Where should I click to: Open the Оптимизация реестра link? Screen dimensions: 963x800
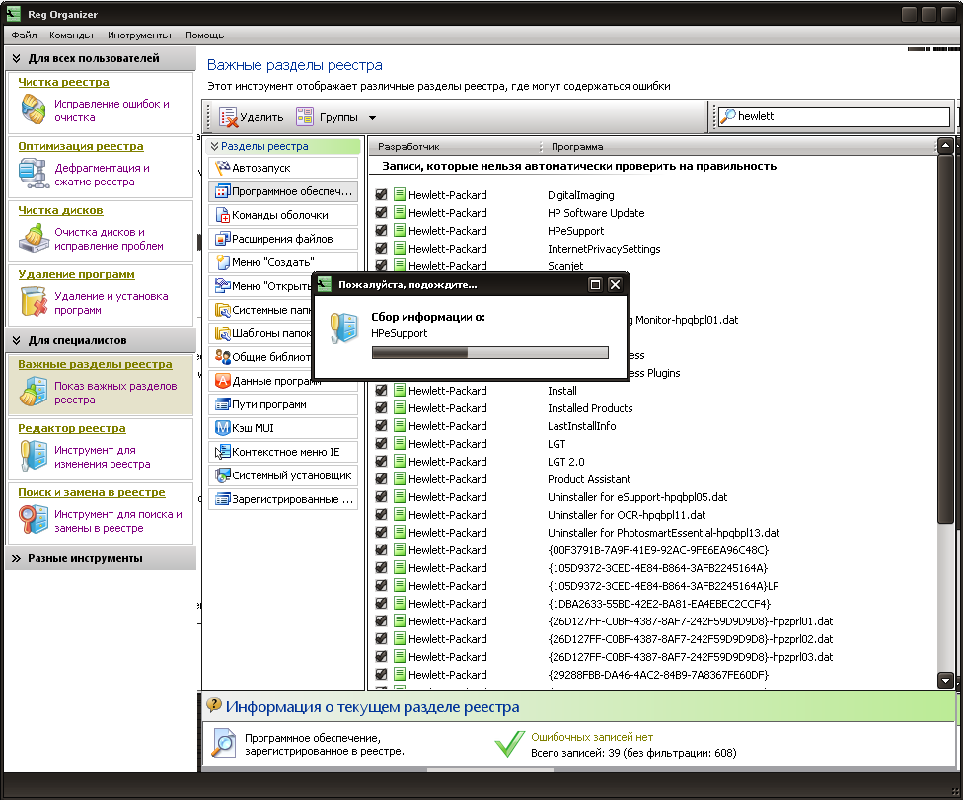coord(81,146)
